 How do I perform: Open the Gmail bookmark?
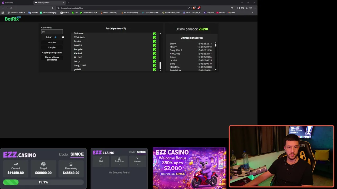[x=231, y=13]
